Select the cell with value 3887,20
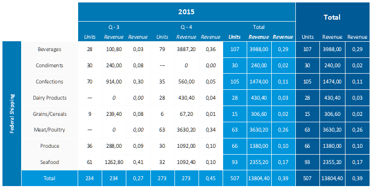Viewport: 373px width, 189px height. (186, 49)
